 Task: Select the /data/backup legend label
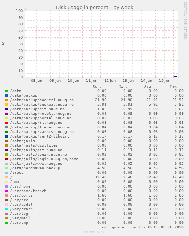pyautogui.click(x=24, y=95)
